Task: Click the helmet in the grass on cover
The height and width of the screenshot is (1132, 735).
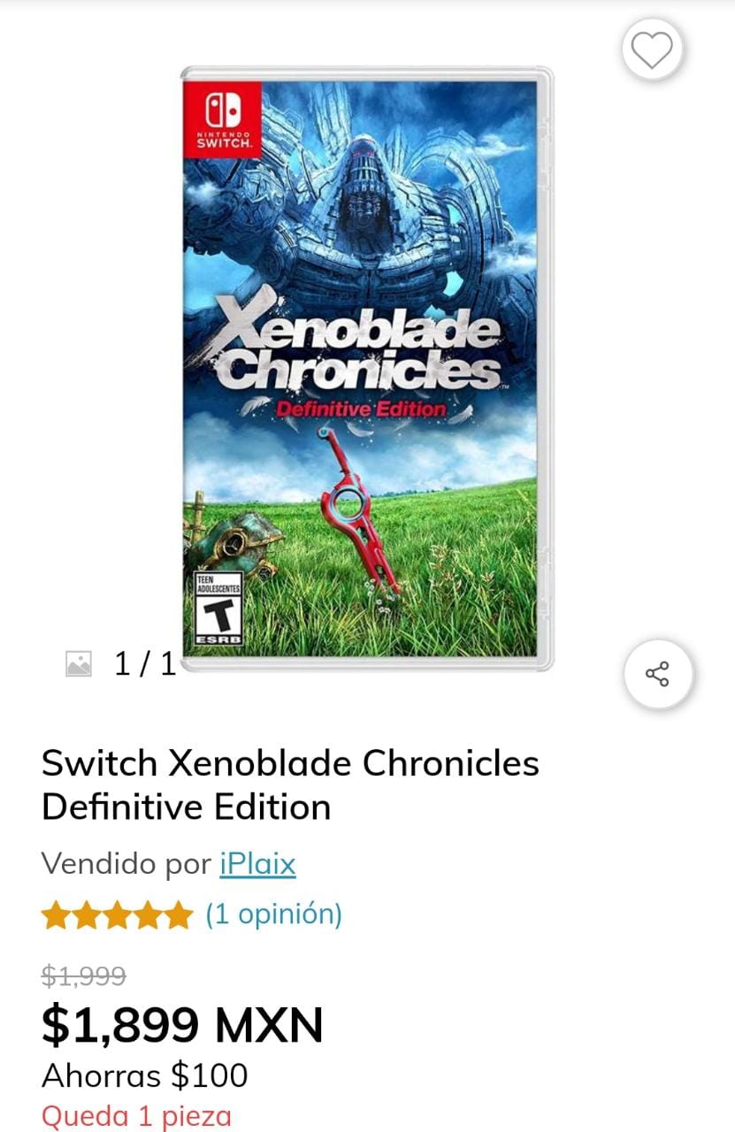Action: coord(239,535)
